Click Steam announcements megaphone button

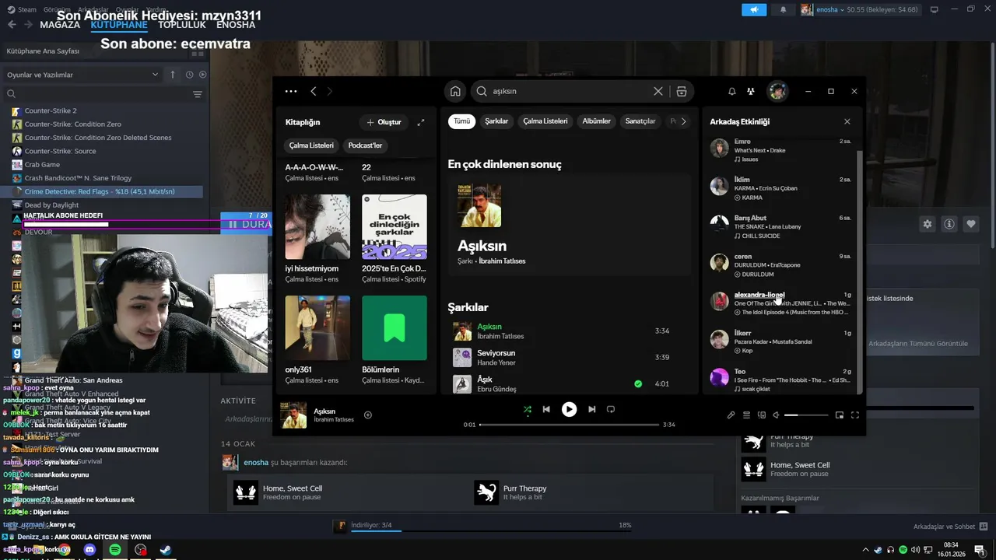click(753, 9)
